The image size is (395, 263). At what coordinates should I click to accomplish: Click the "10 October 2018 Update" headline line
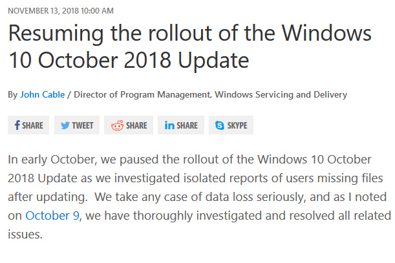click(x=129, y=61)
